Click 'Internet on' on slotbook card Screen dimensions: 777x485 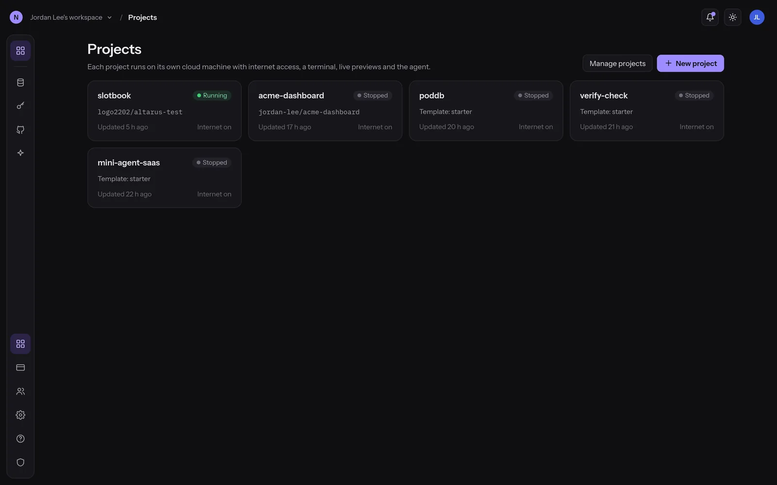[x=214, y=127]
